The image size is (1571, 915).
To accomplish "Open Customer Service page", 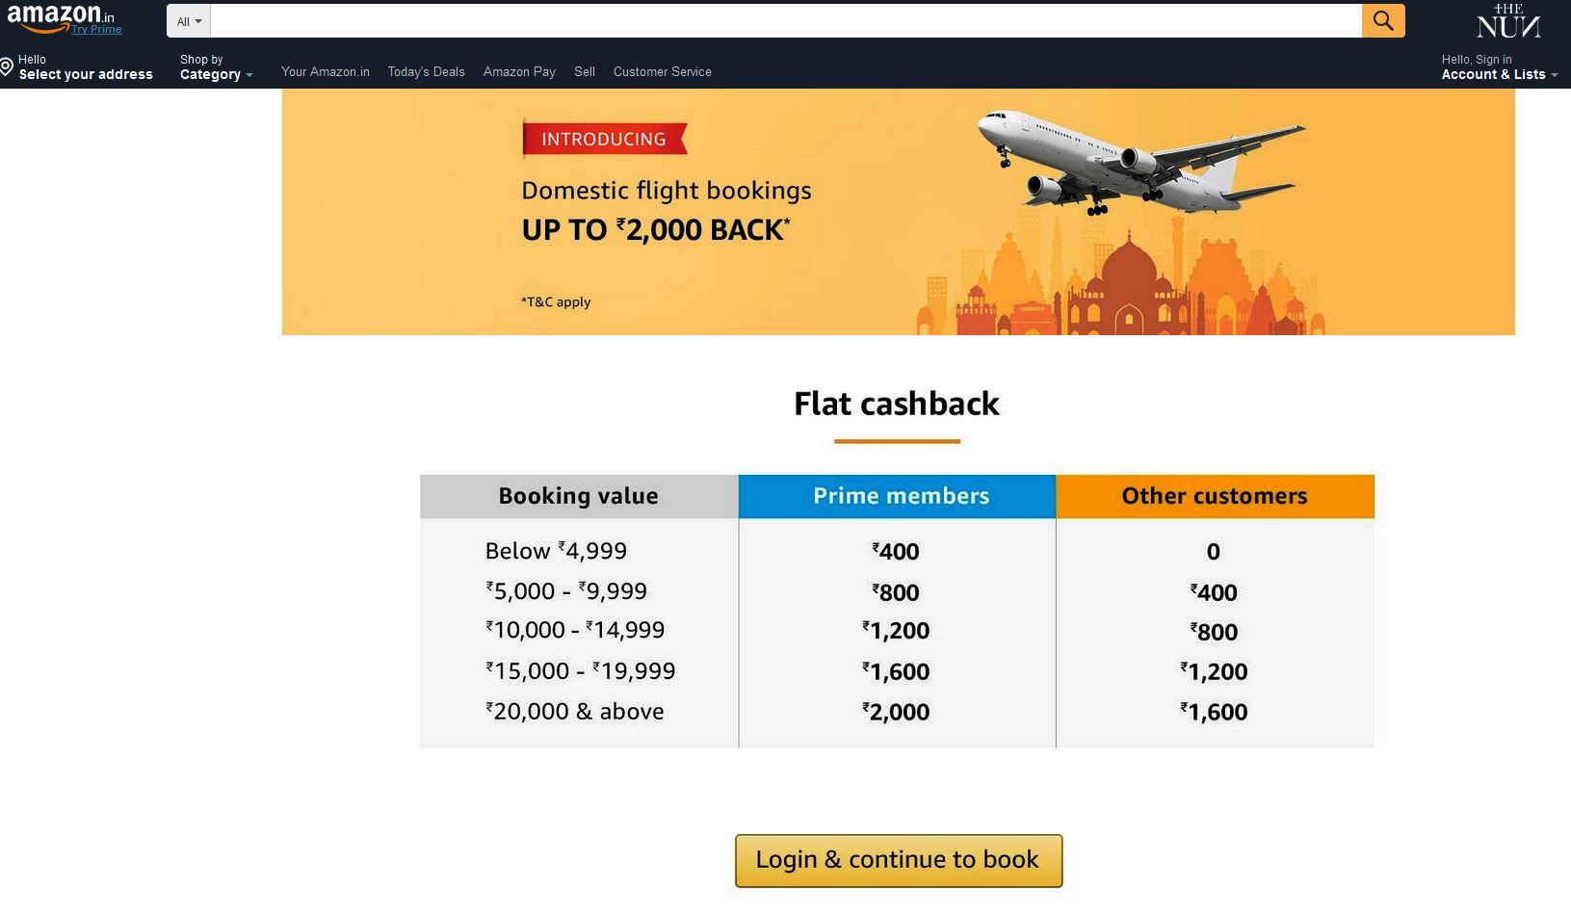I will coord(663,72).
